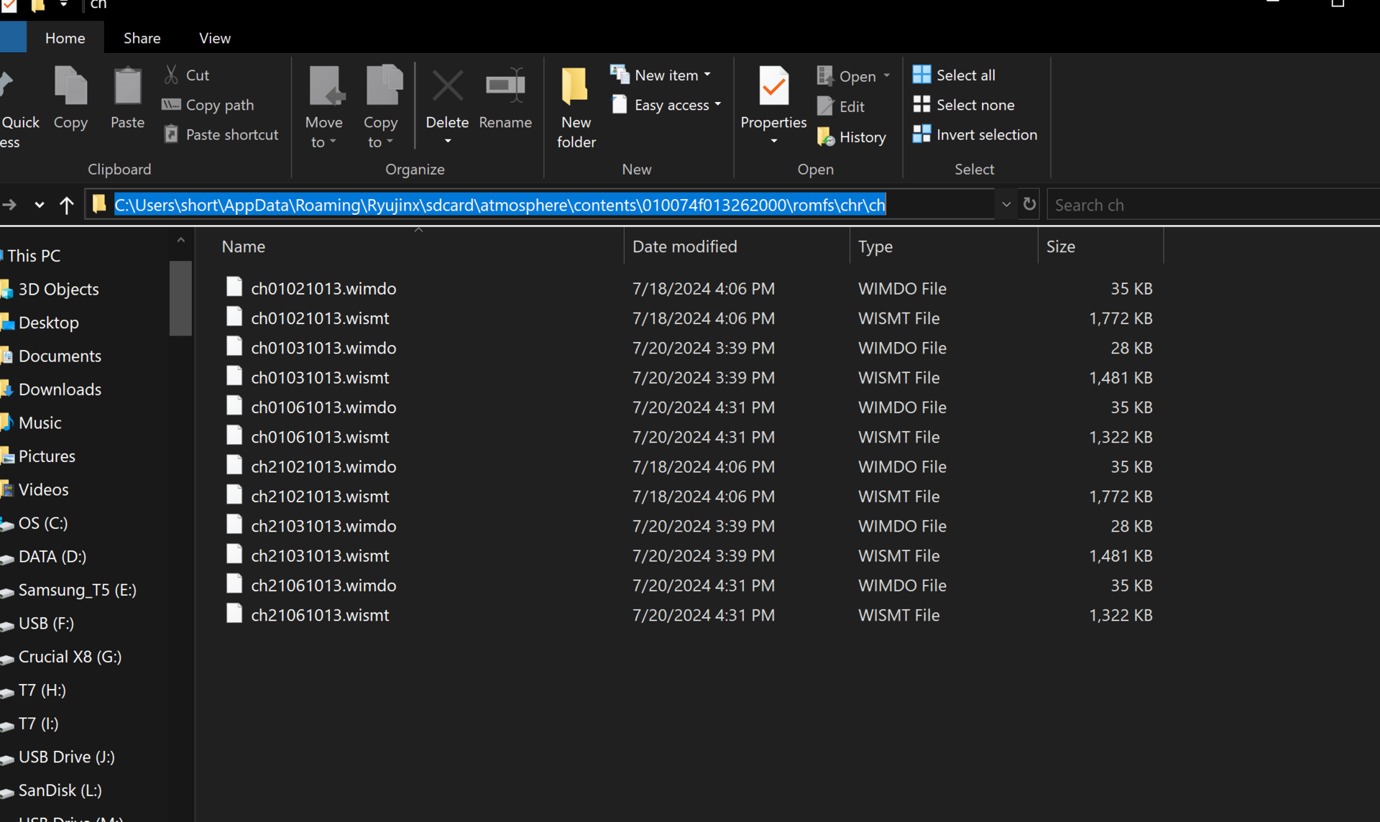Open the Easy access dropdown
Screen dimensions: 1380x822
(x=666, y=105)
